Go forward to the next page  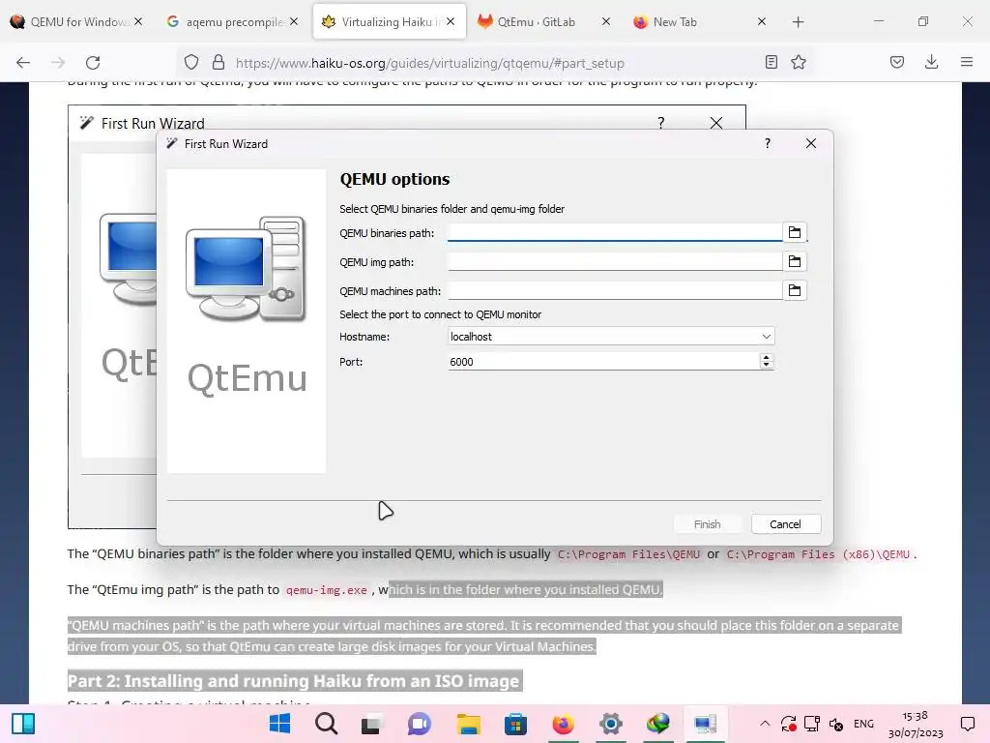58,63
